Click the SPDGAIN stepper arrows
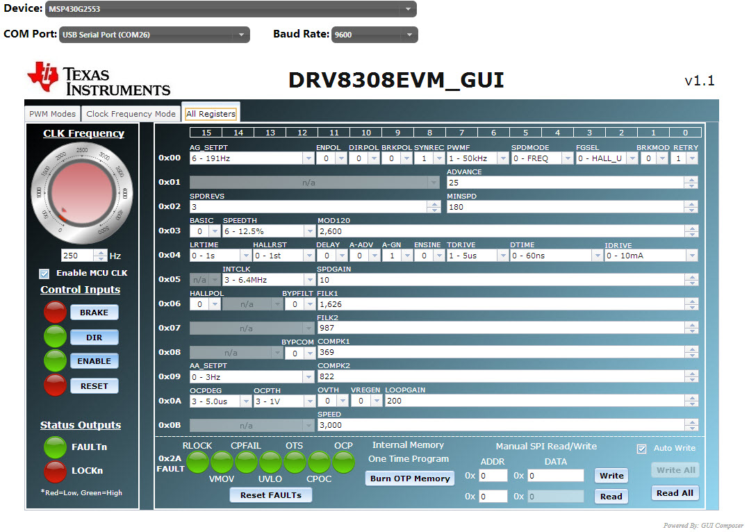Viewport: 749px width, 532px height. click(692, 280)
